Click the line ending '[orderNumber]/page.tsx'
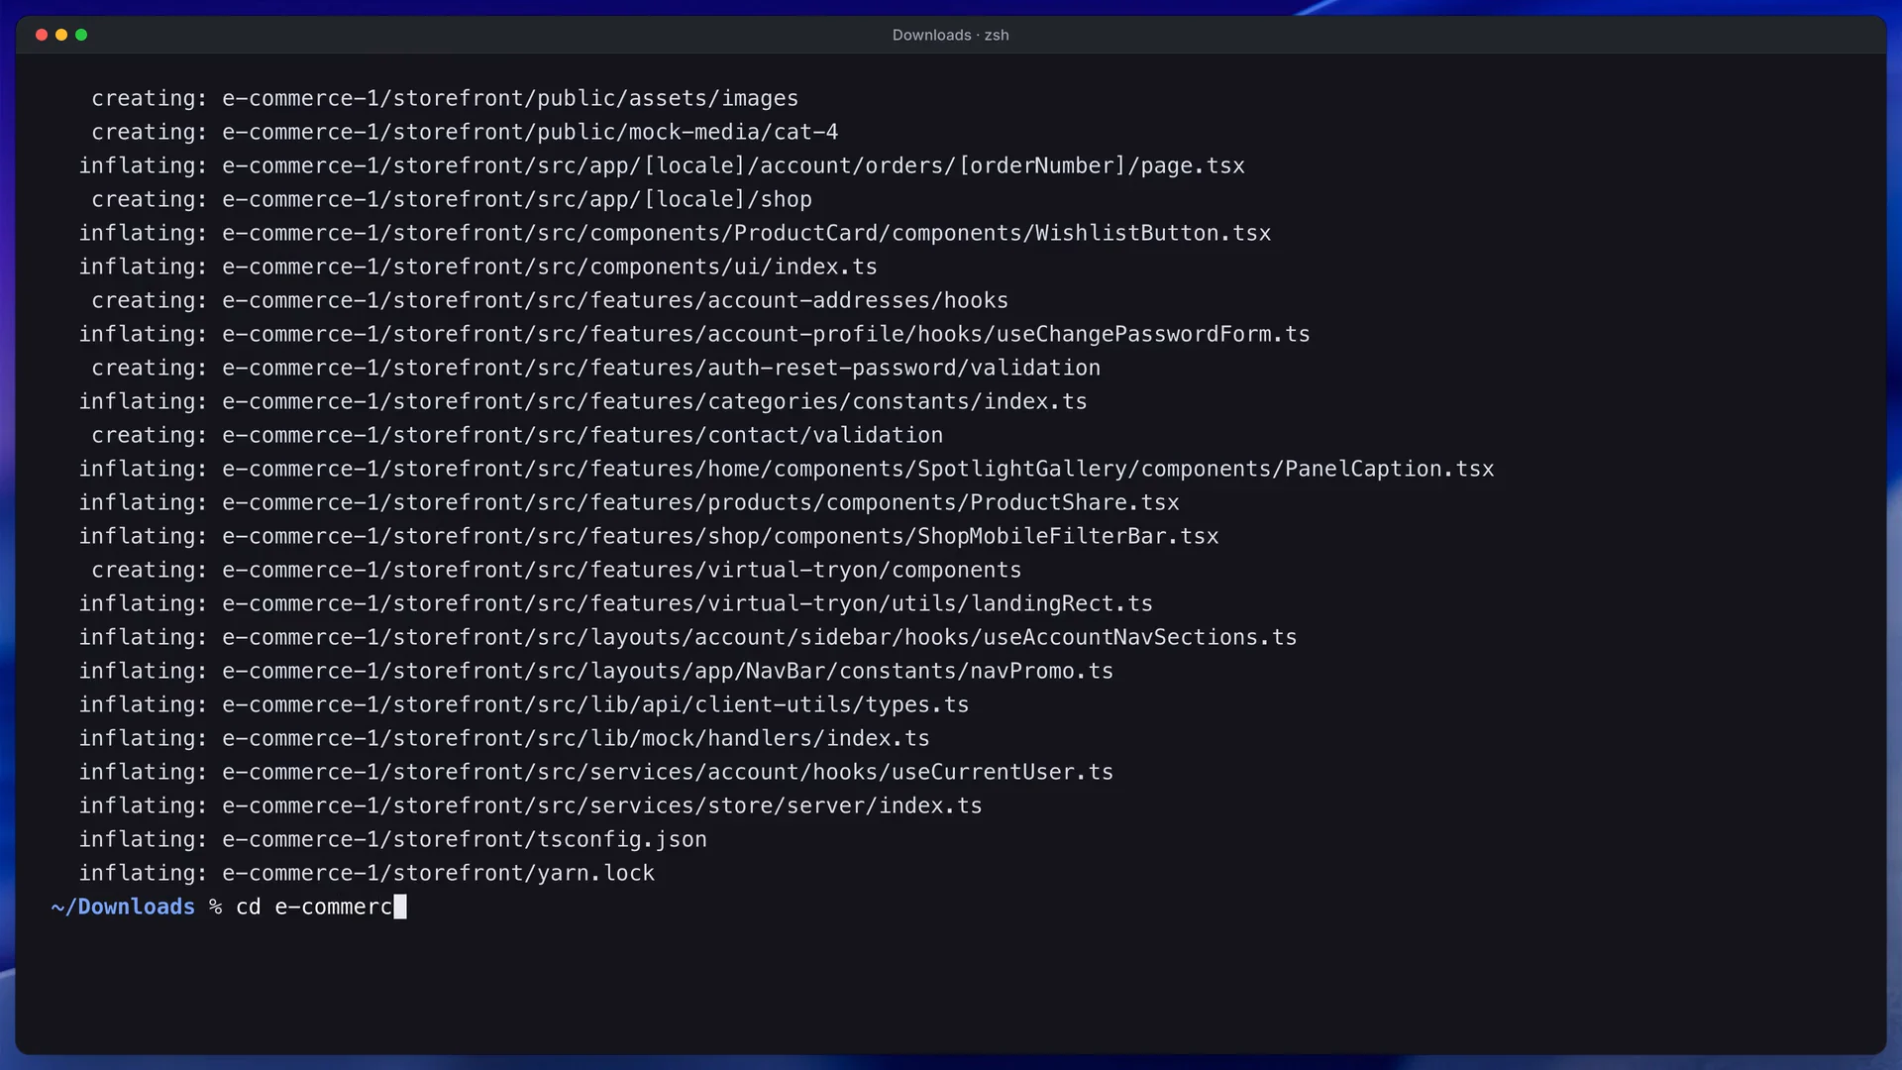Image resolution: width=1902 pixels, height=1070 pixels. (662, 165)
